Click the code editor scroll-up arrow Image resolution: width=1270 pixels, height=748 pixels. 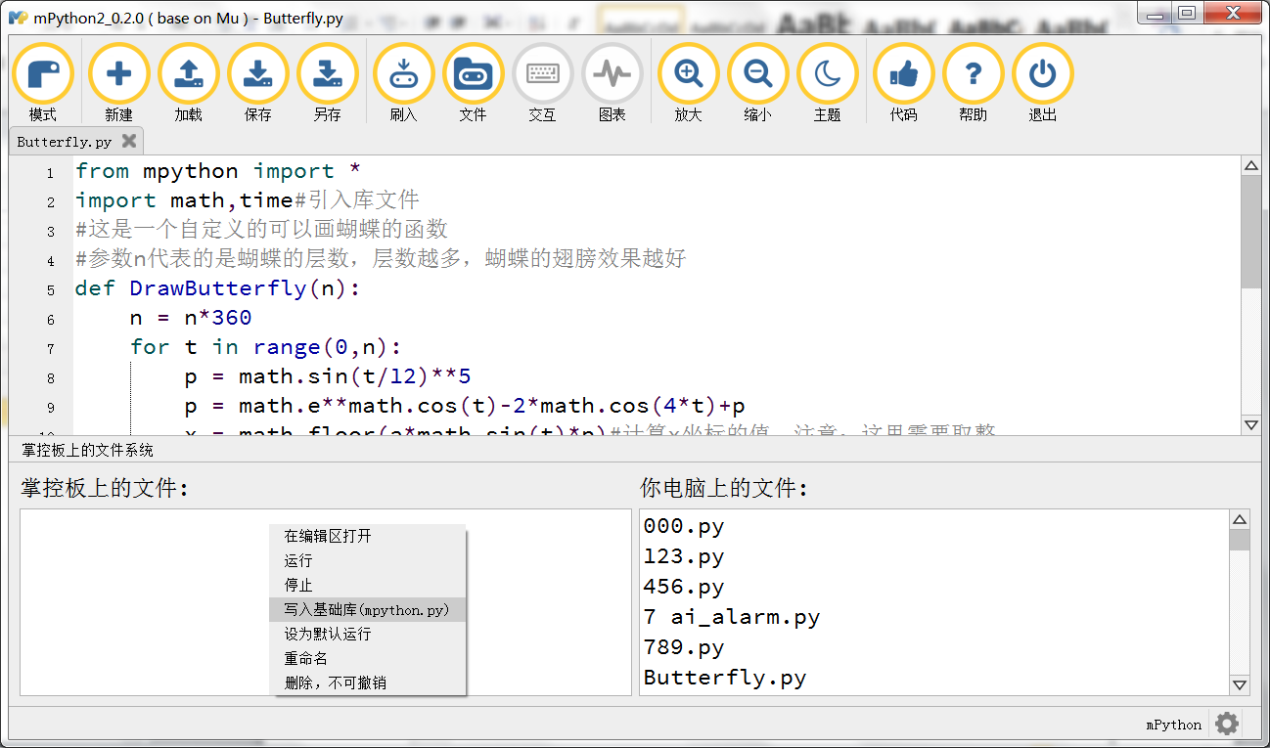point(1250,167)
